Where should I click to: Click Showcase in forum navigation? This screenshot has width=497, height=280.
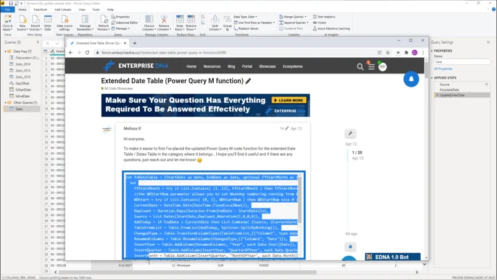[x=267, y=67]
